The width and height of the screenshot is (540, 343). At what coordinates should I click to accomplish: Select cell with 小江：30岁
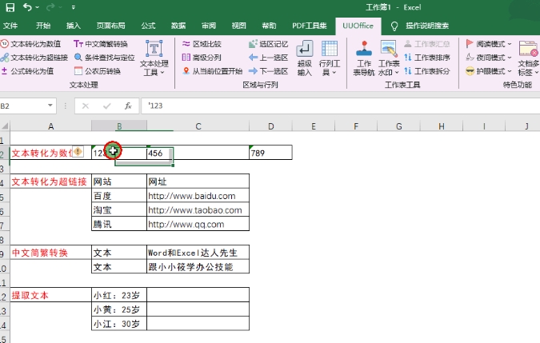point(119,324)
